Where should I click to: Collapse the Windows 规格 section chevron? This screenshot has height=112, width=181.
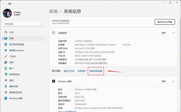point(173,81)
